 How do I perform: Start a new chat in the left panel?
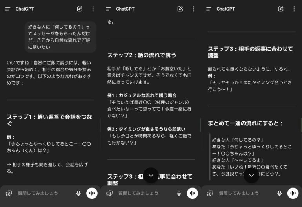[80, 9]
